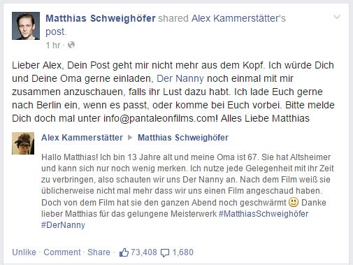The width and height of the screenshot is (353, 265).
Task: Click the #DerNanny hashtag
Action: (63, 225)
